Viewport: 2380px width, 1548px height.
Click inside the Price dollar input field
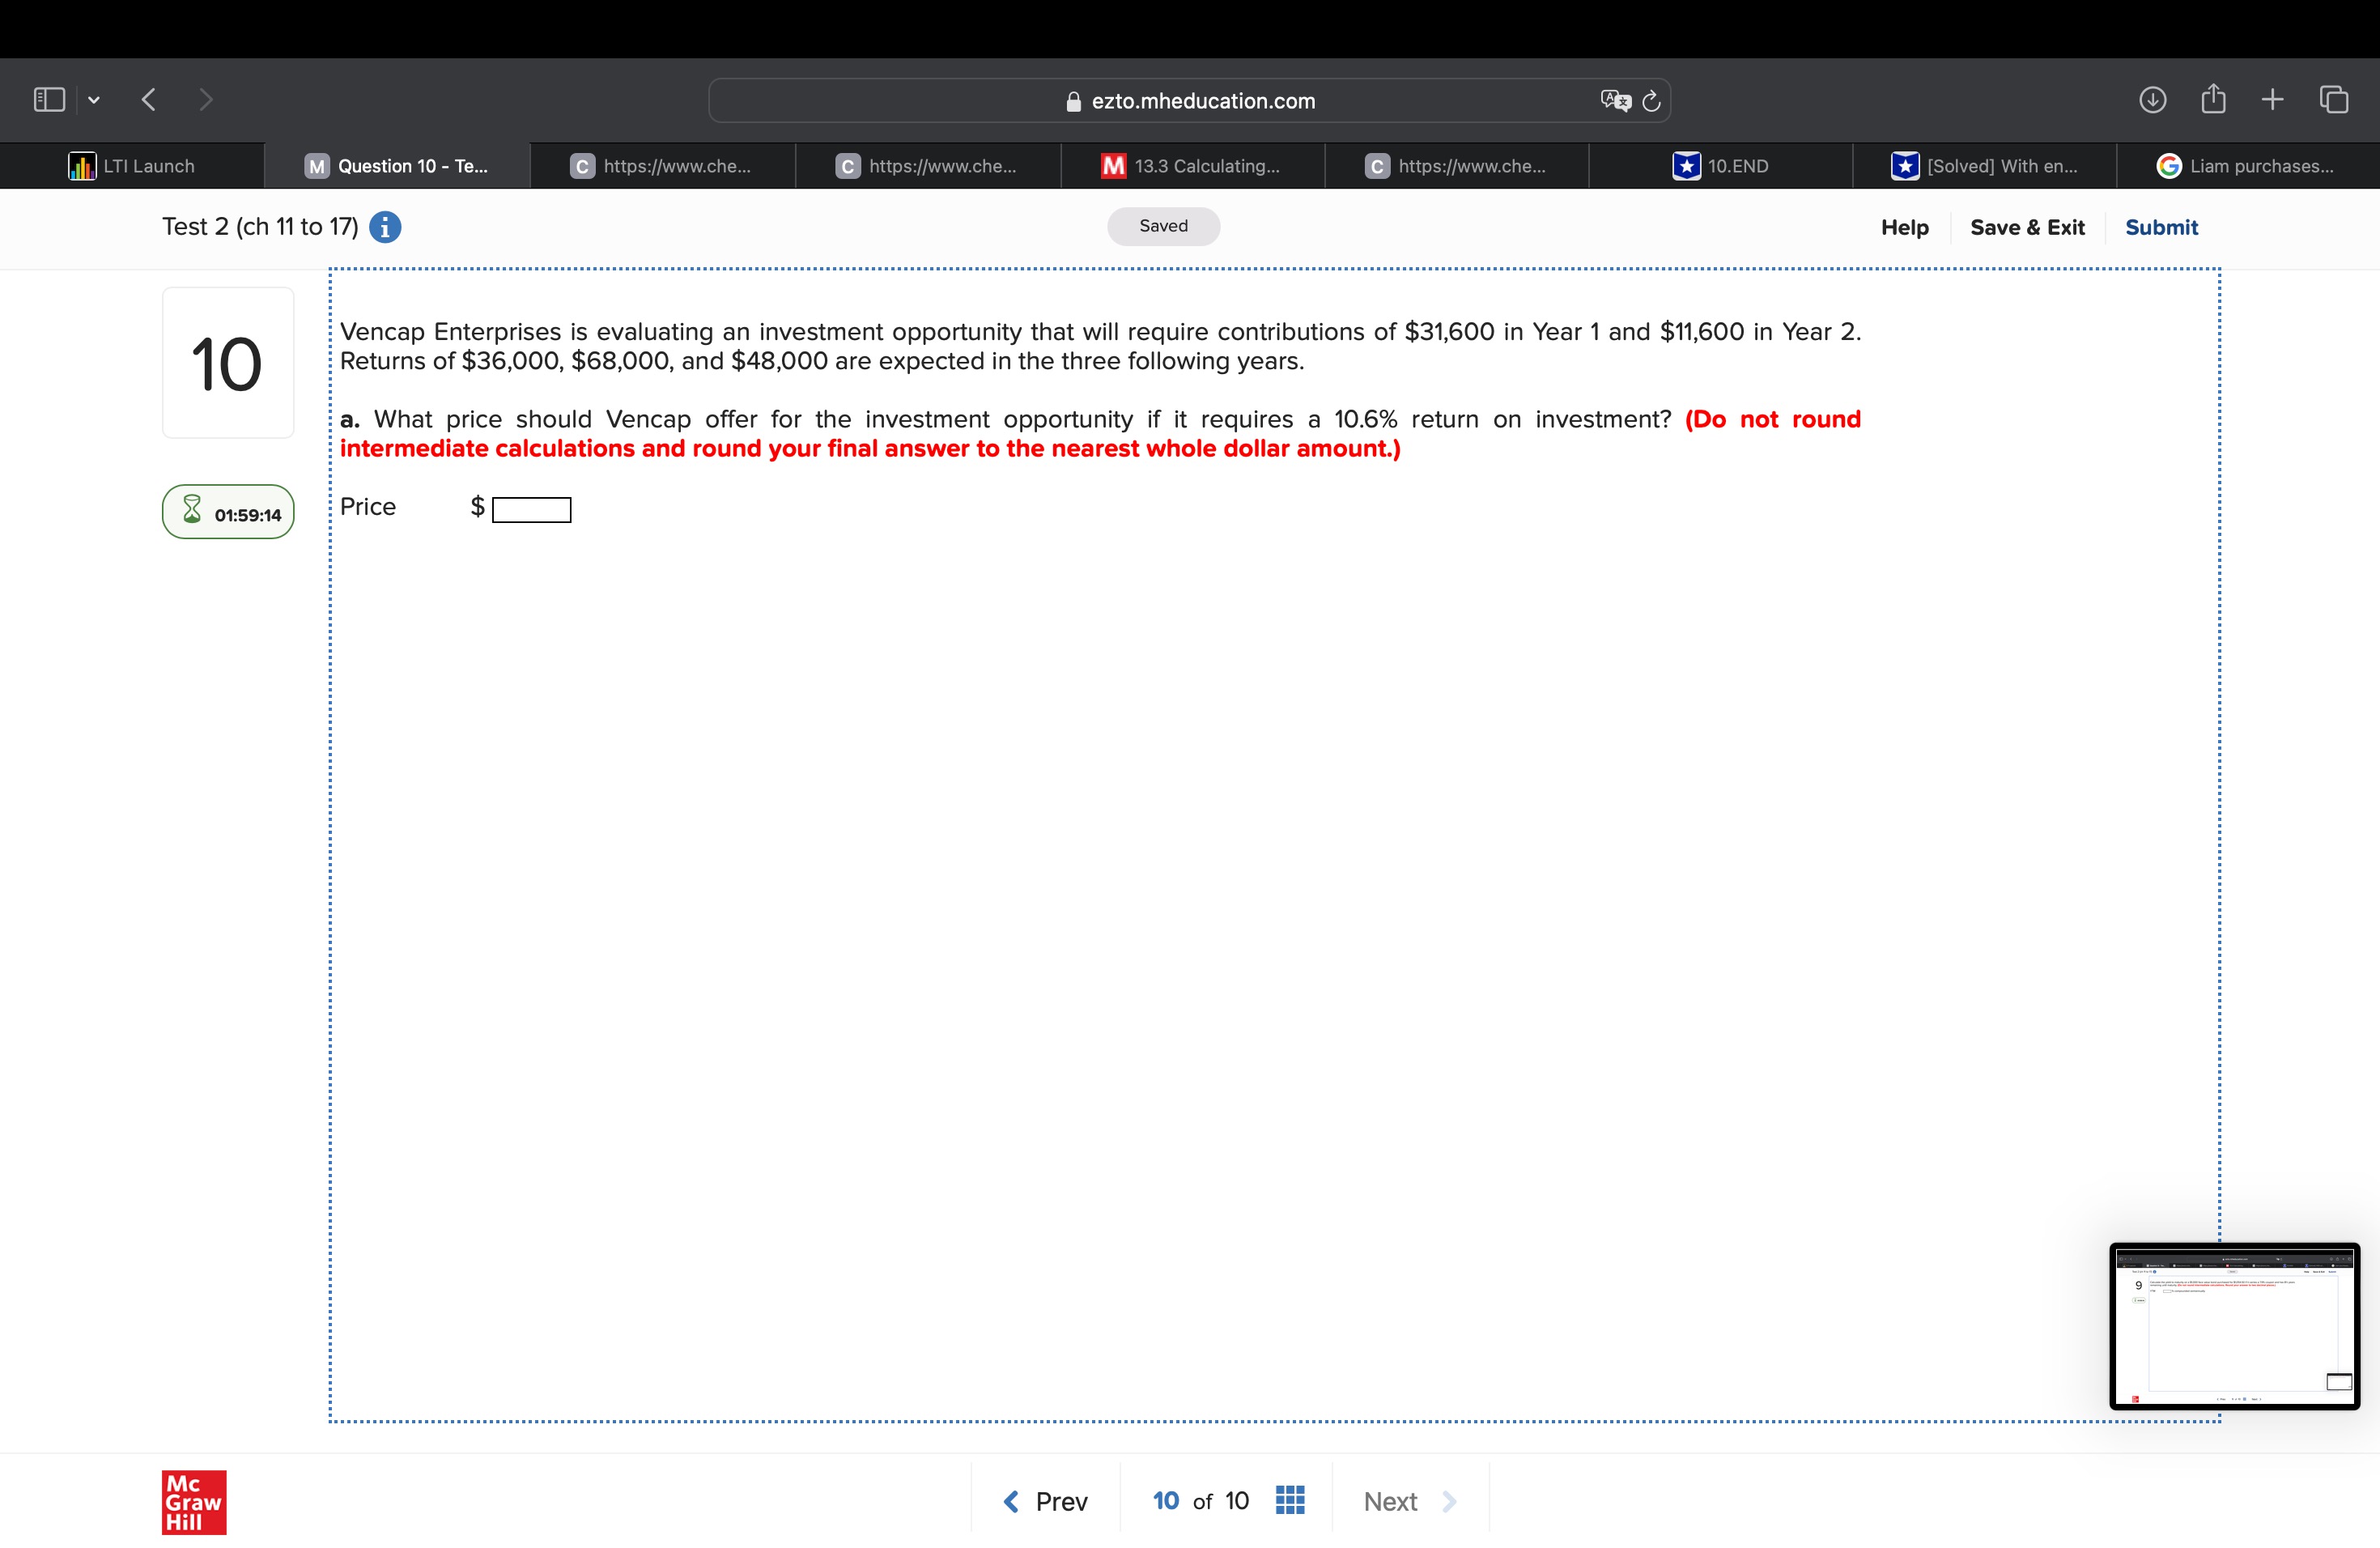[531, 509]
